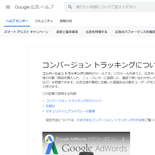Click the Google 広告 ヘルプ title
This screenshot has width=155, height=155.
(34, 7)
